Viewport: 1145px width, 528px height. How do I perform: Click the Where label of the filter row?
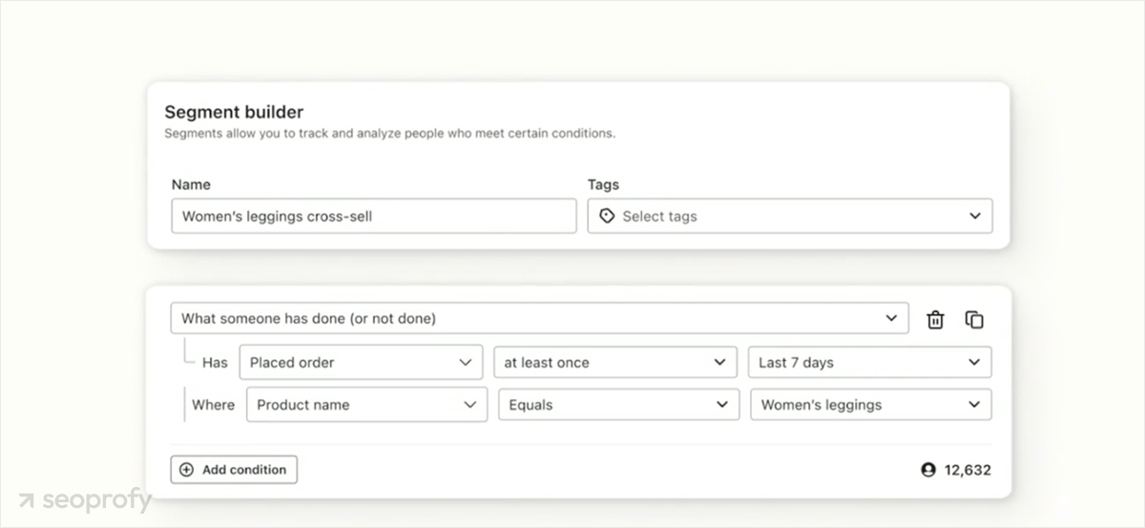[213, 405]
